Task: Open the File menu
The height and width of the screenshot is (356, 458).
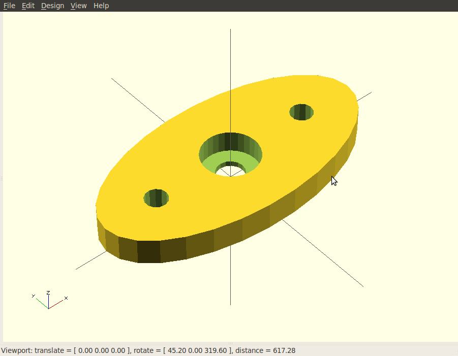Action: pyautogui.click(x=9, y=6)
